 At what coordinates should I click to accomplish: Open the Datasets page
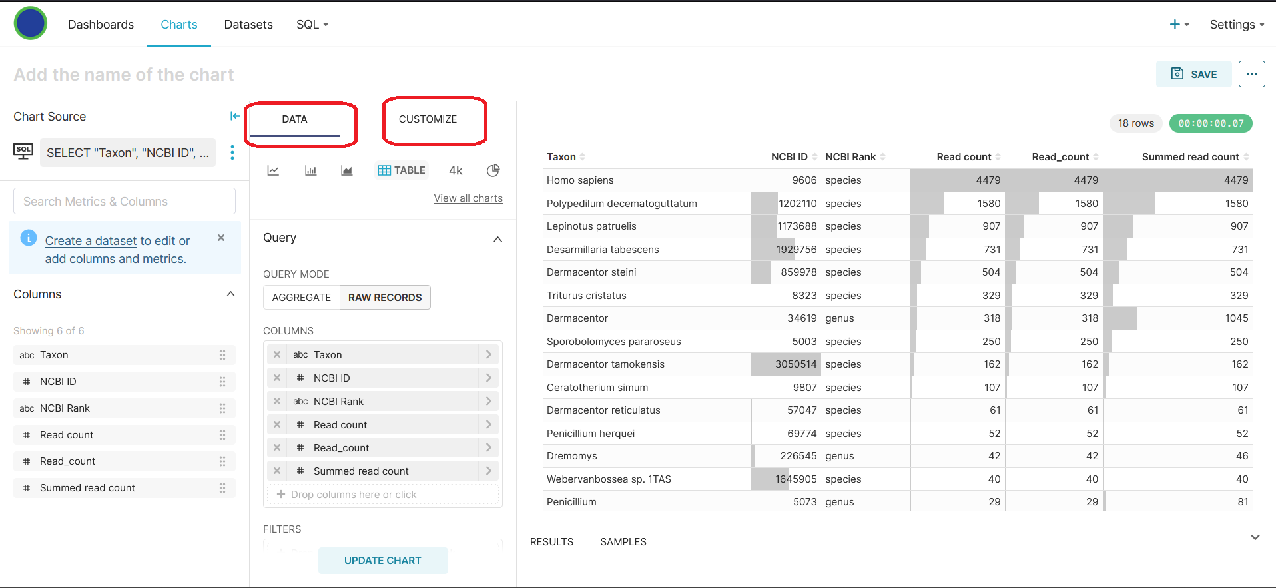(248, 25)
